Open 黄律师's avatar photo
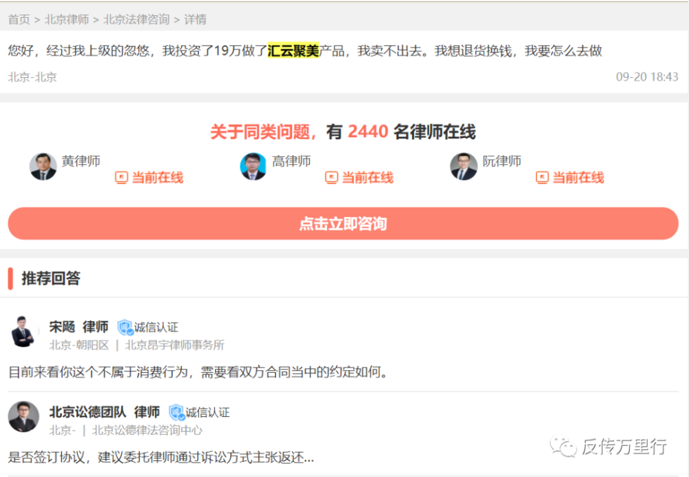689x477 pixels. click(43, 166)
